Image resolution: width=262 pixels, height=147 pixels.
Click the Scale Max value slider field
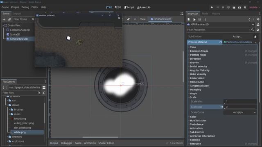pos(240,107)
